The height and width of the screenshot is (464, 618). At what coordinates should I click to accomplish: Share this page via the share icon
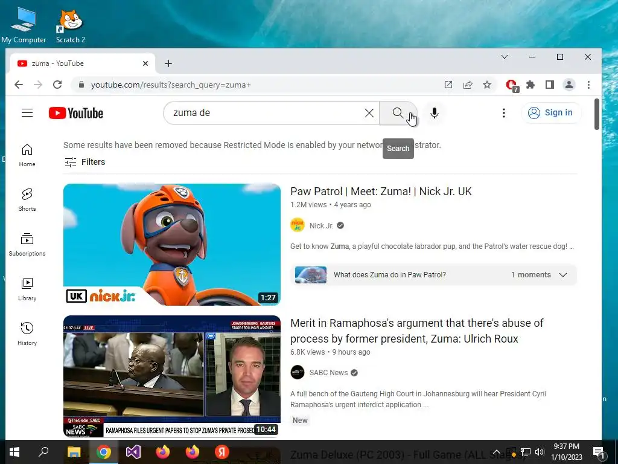pos(468,85)
